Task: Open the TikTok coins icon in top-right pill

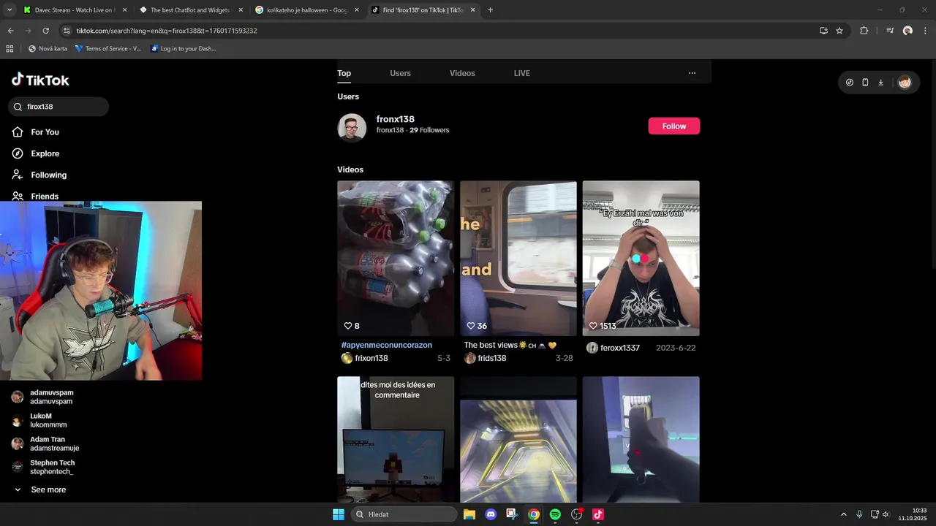Action: pos(849,83)
